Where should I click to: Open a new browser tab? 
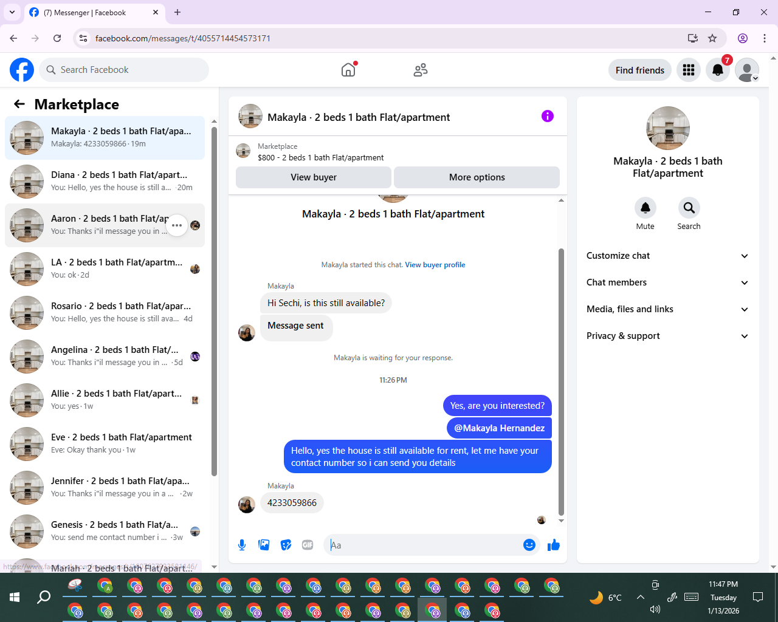tap(177, 12)
